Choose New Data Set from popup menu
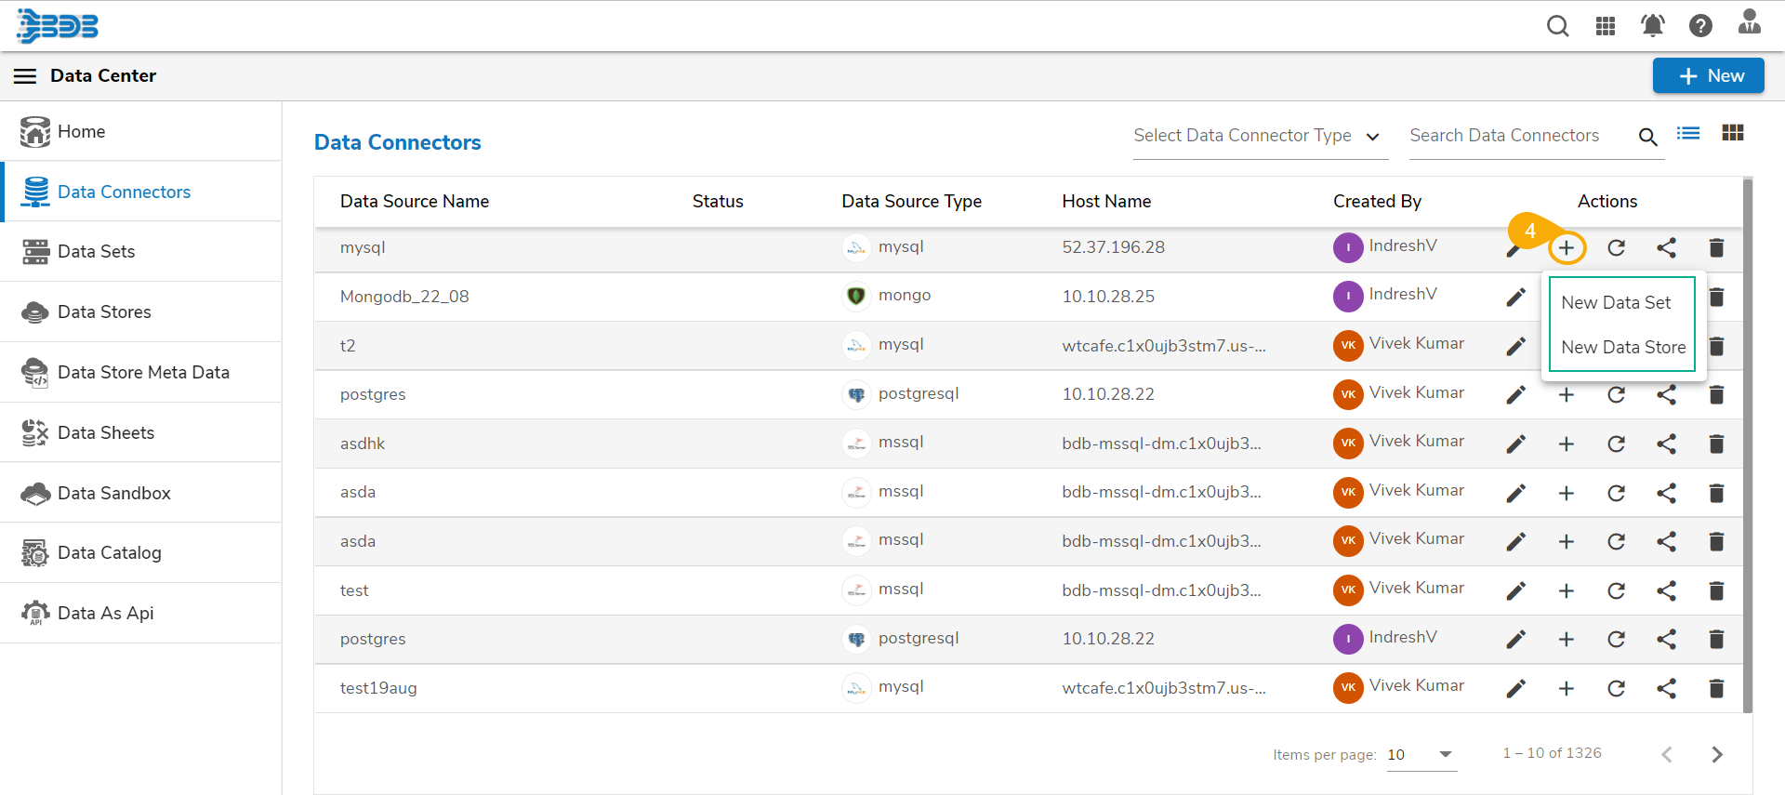 (x=1616, y=303)
